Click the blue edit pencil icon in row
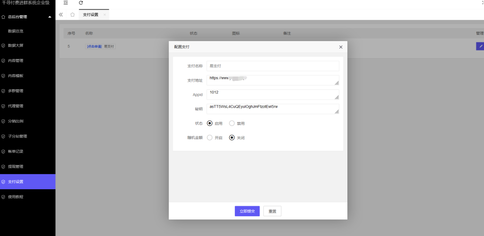Viewport: 484px width, 236px height. 480,46
